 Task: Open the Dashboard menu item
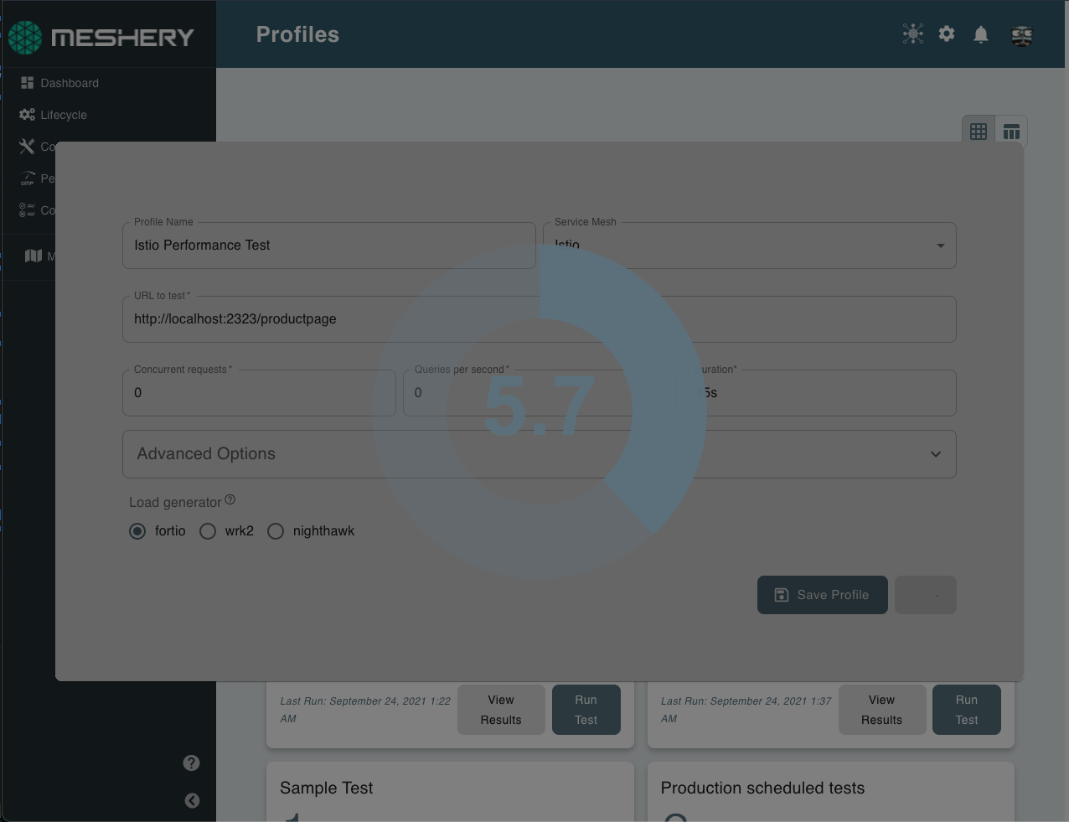point(70,83)
